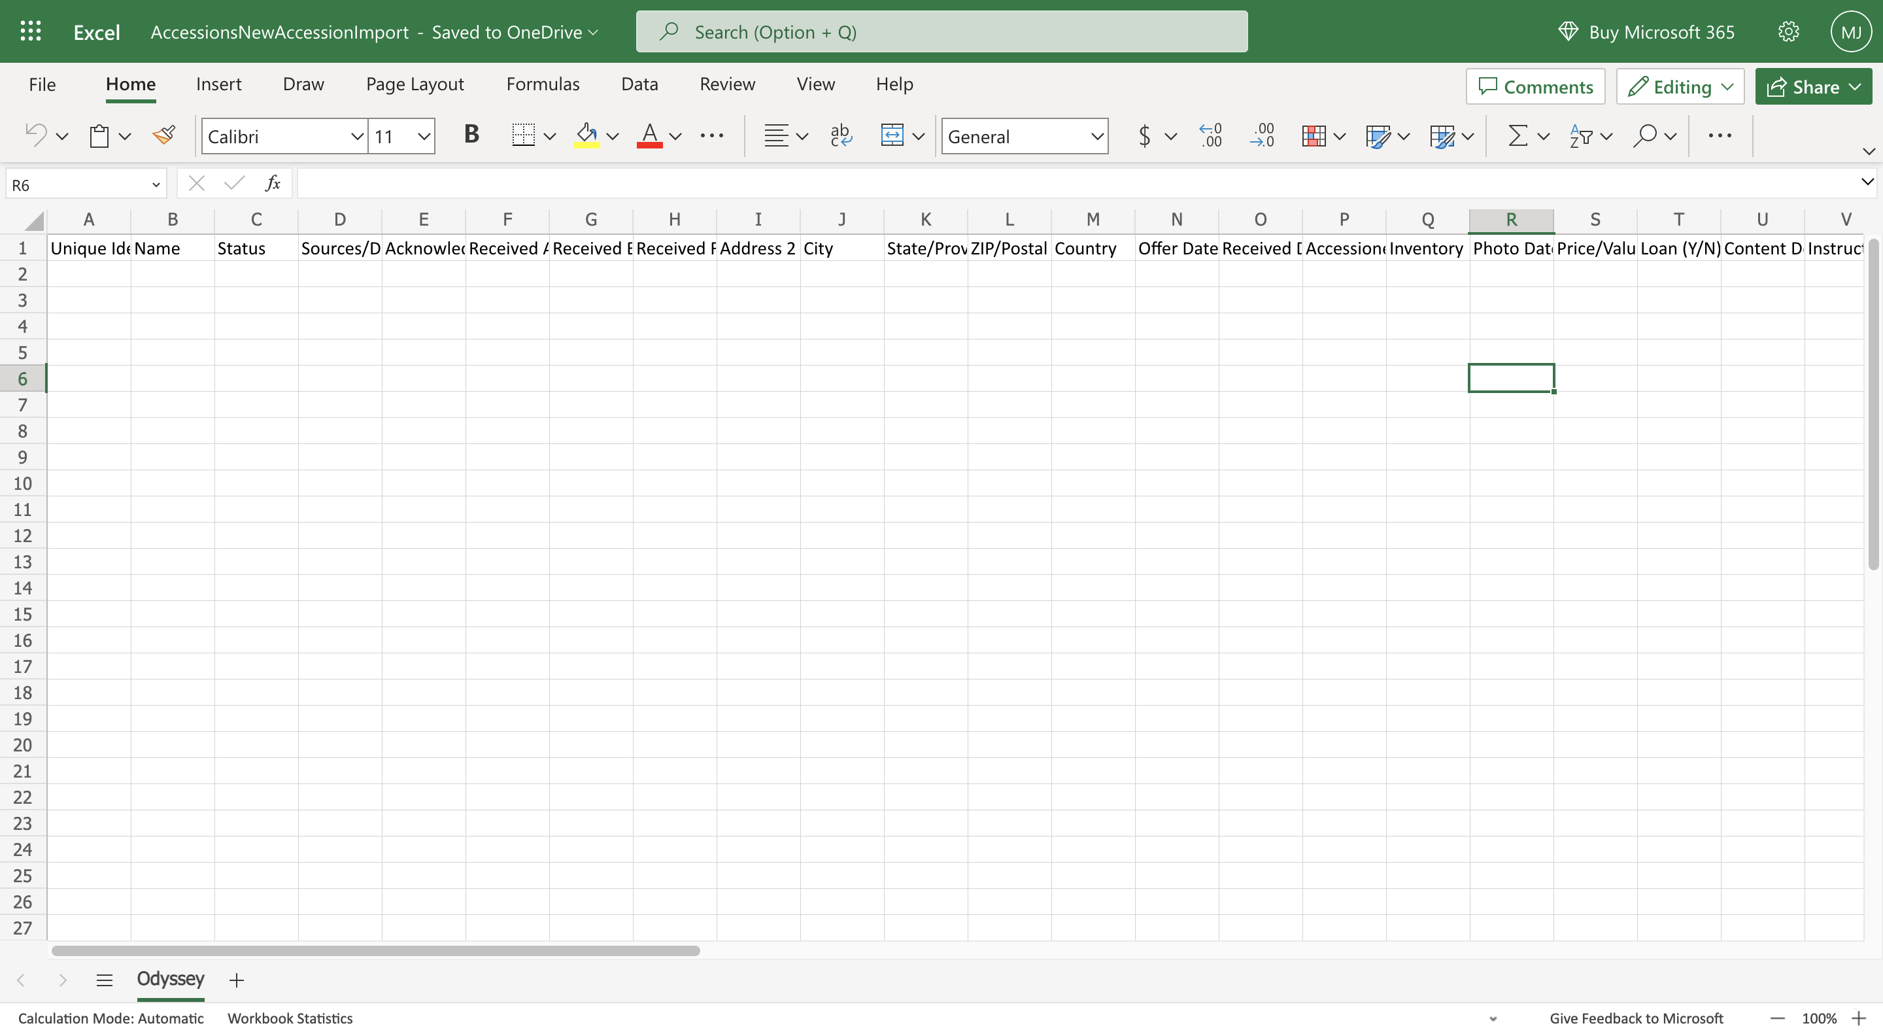Image resolution: width=1883 pixels, height=1032 pixels.
Task: Apply dollar accounting number format
Action: pos(1145,135)
